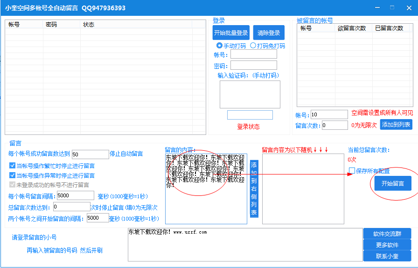This screenshot has width=418, height=268.
Task: Click the 帐号 column header in left account list
Action: tap(24, 25)
